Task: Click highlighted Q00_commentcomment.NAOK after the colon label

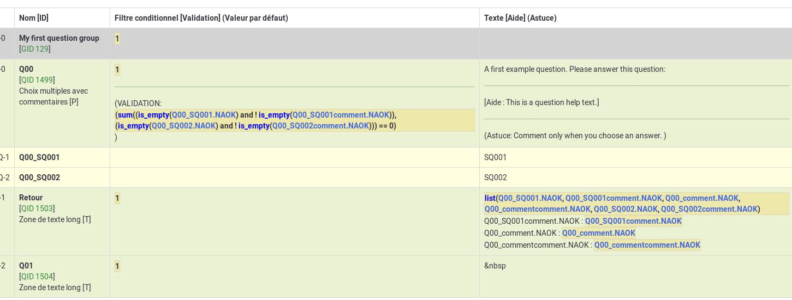Action: coord(647,245)
